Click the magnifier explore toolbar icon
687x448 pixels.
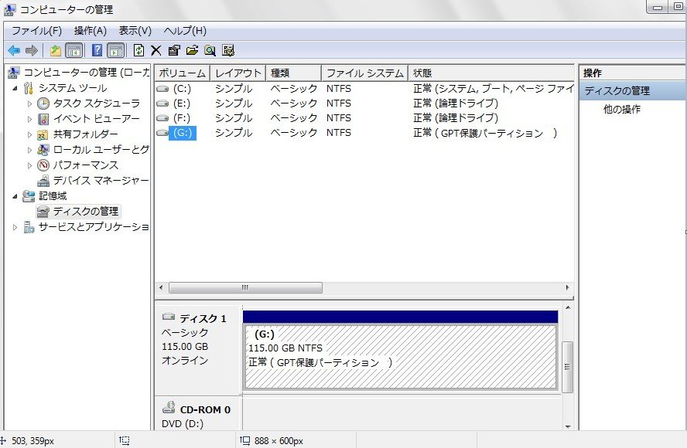(x=210, y=51)
